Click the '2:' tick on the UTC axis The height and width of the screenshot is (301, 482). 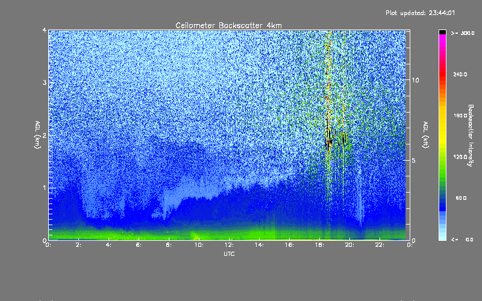pos(79,245)
